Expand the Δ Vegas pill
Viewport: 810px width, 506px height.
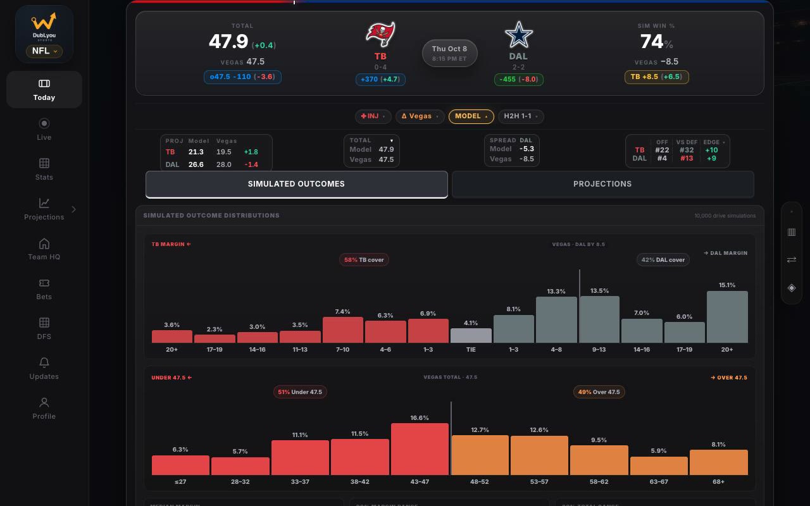[420, 116]
